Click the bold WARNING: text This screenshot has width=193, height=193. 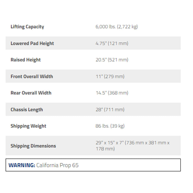pyautogui.click(x=22, y=165)
